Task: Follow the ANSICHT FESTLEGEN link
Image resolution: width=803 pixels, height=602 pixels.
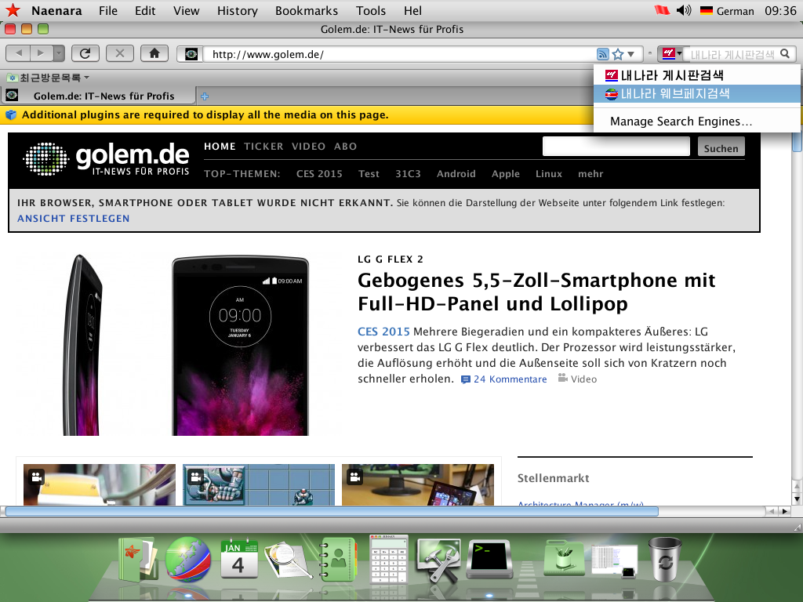Action: tap(74, 218)
